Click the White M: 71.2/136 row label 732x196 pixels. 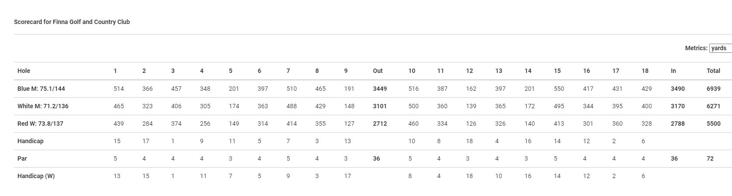pyautogui.click(x=43, y=106)
